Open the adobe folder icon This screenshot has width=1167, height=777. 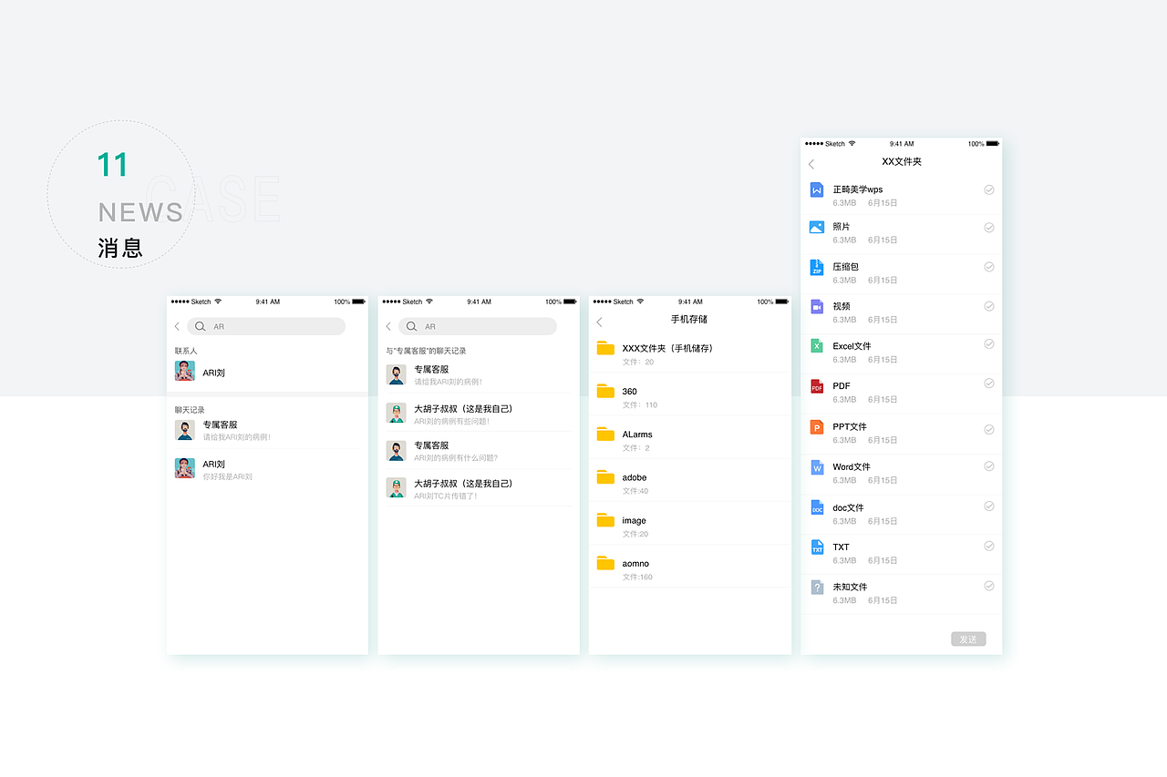point(605,476)
